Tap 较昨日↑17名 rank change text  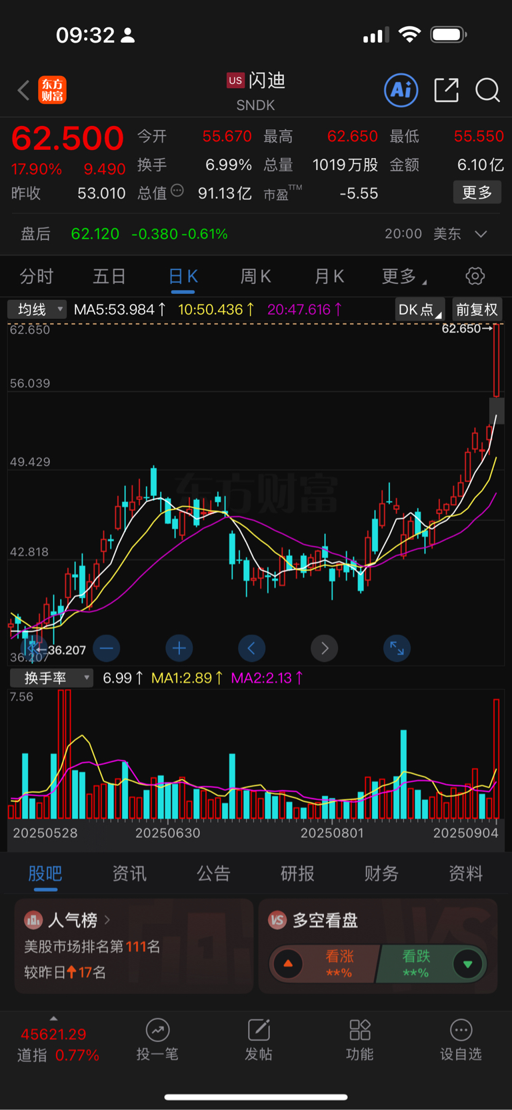click(65, 972)
